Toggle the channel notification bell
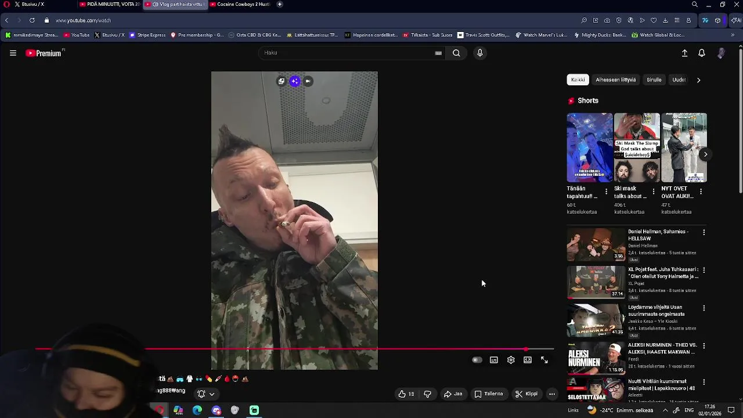 pyautogui.click(x=201, y=394)
